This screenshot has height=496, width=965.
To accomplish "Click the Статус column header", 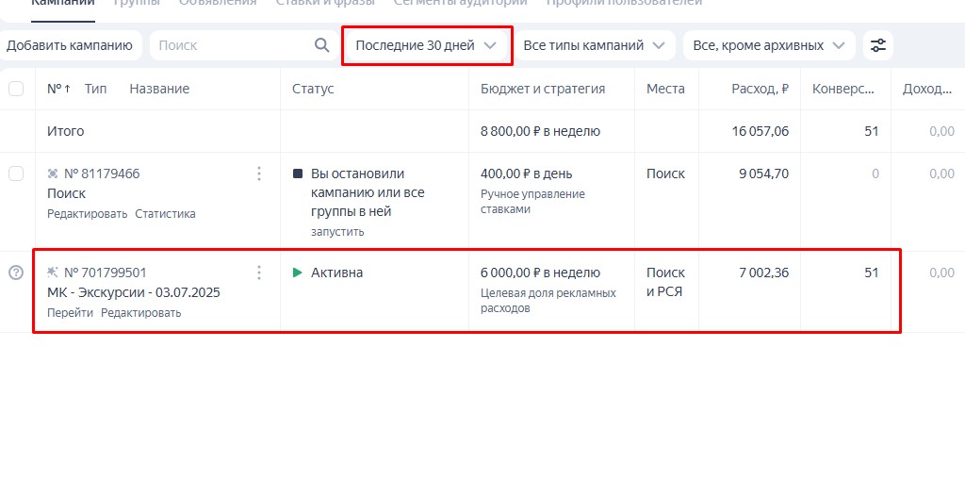I will click(313, 89).
